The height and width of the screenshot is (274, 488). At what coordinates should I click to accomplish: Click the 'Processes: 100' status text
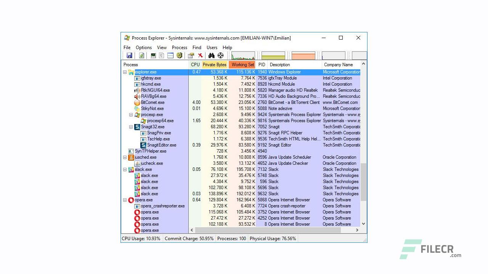click(x=231, y=239)
